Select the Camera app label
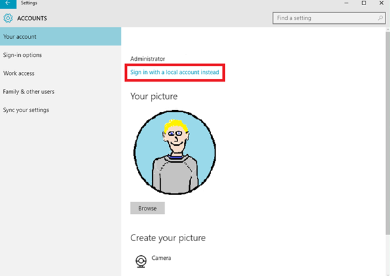 (161, 258)
